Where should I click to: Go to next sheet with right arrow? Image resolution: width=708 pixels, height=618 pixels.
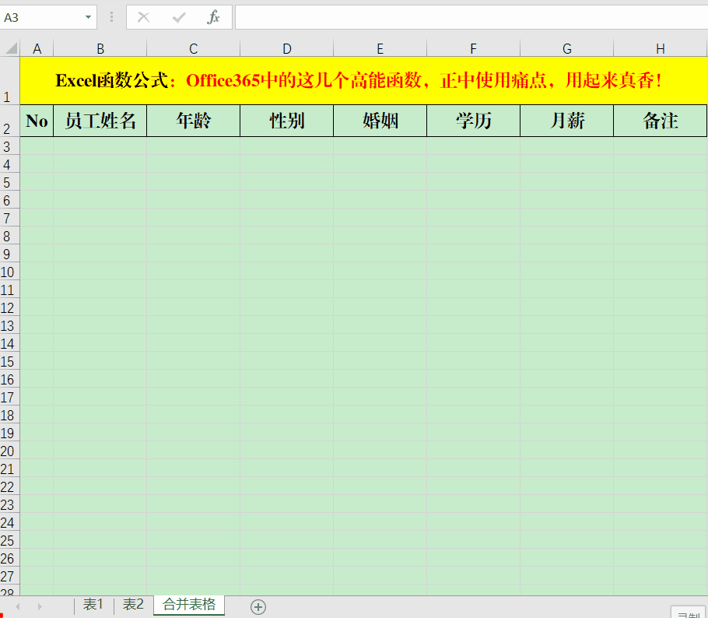[x=40, y=606]
